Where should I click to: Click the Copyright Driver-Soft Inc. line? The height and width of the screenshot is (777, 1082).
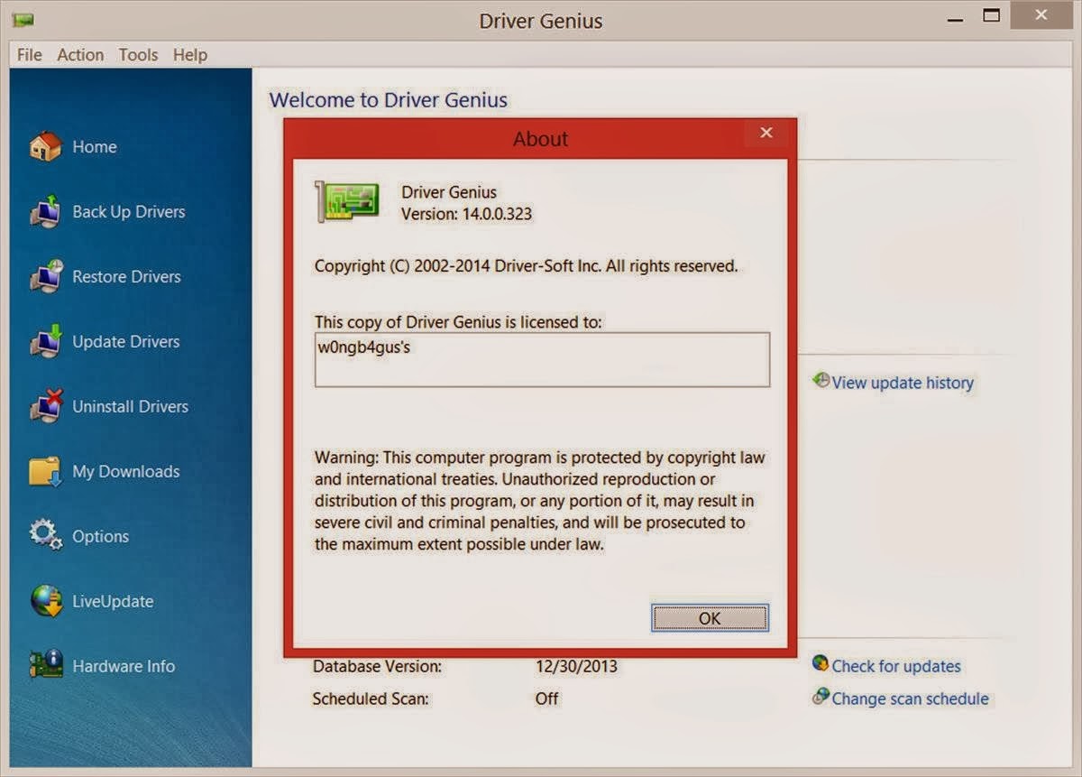click(527, 266)
